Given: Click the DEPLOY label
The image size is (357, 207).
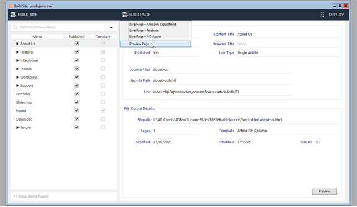Looking at the screenshot, I should pos(336,15).
